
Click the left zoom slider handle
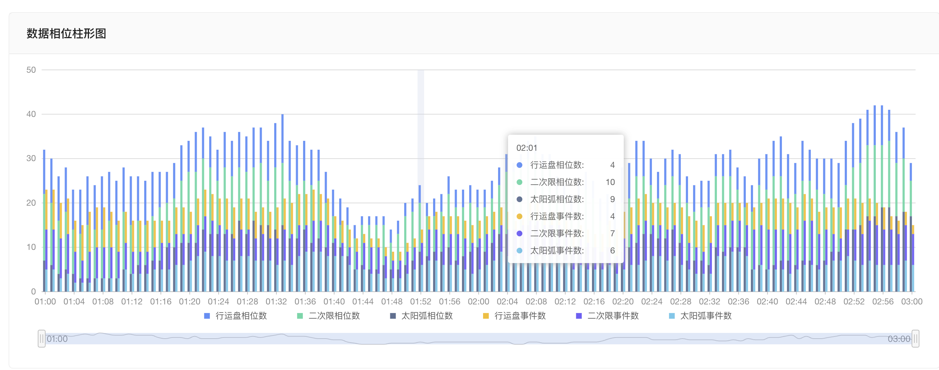(x=41, y=339)
